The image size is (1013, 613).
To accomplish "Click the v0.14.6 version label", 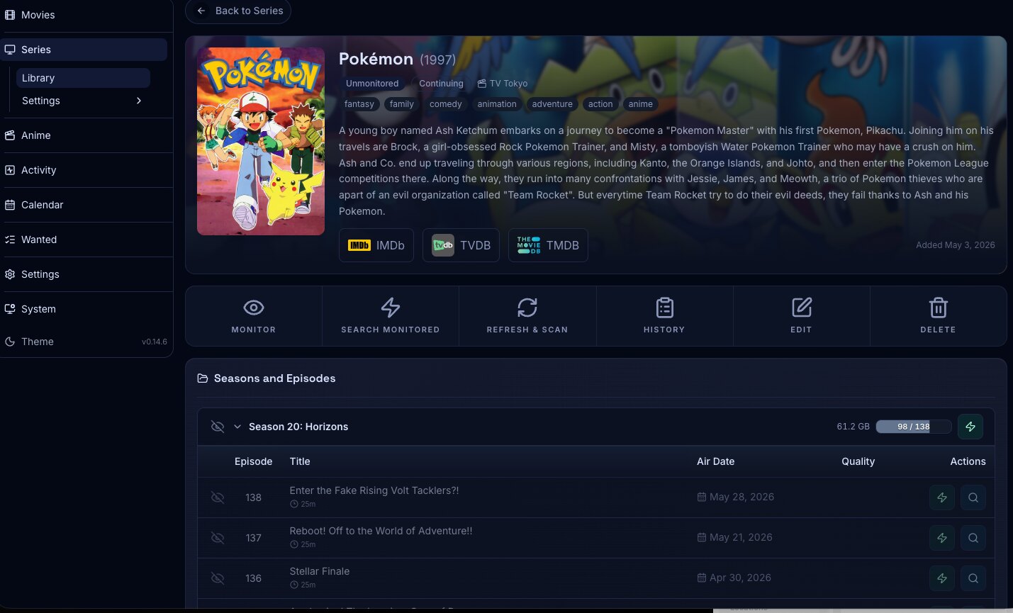I will [x=155, y=342].
